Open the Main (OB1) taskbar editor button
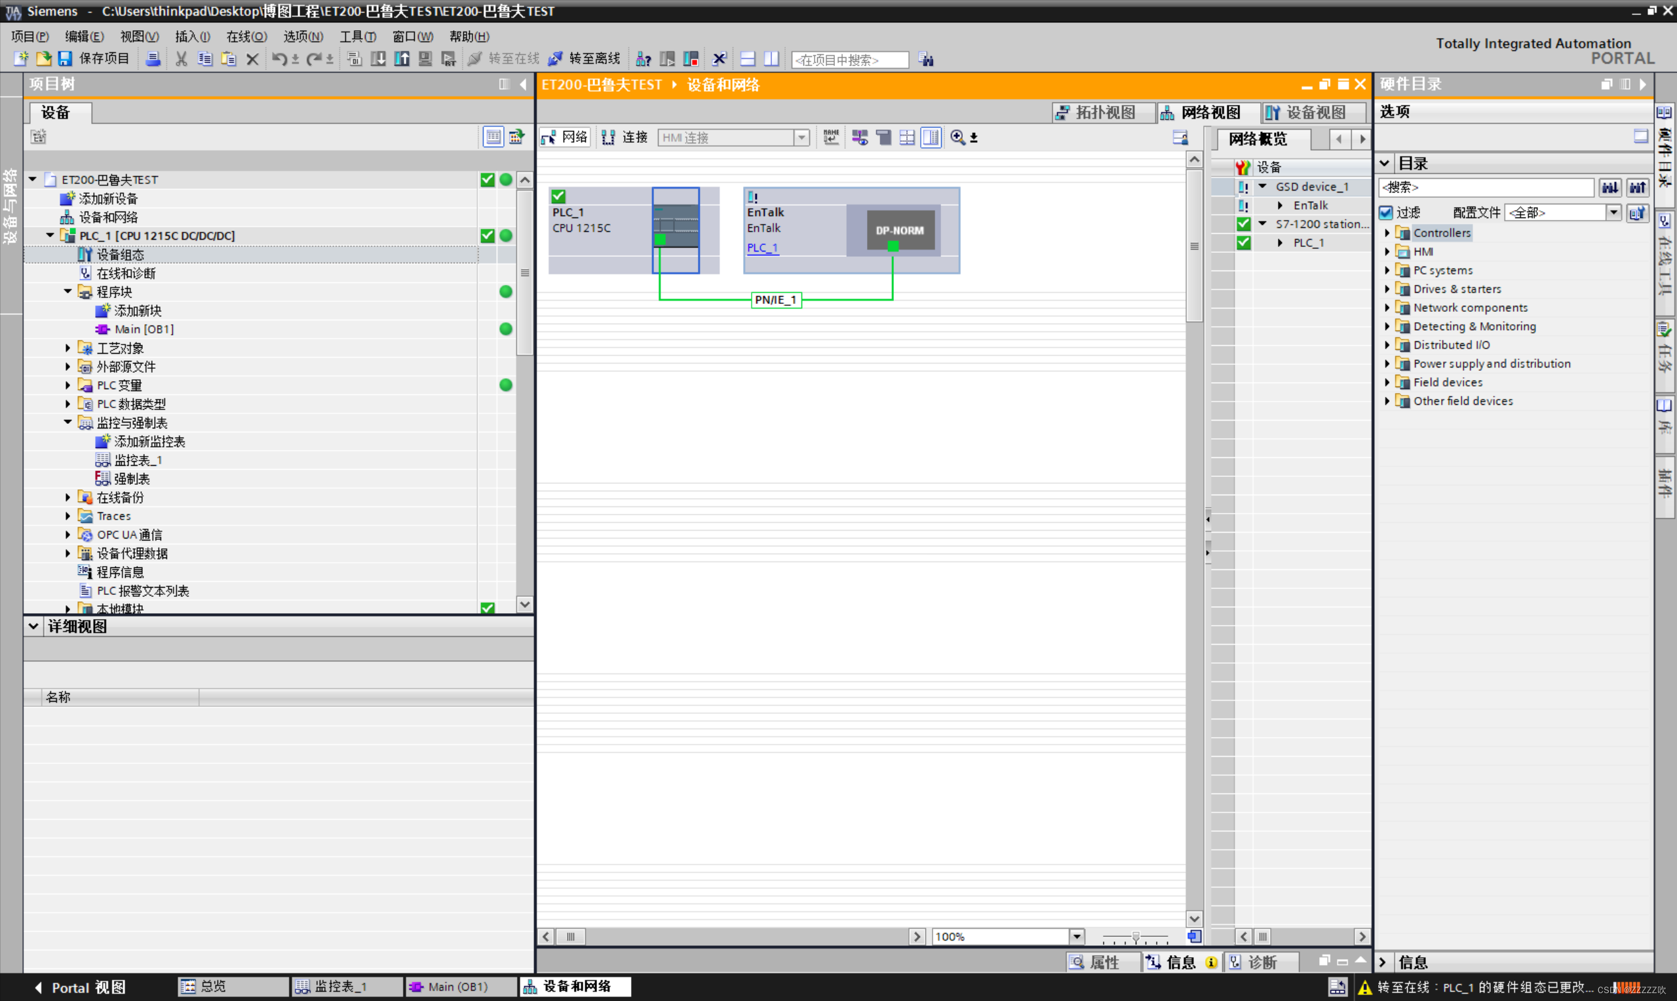Viewport: 1677px width, 1001px height. pyautogui.click(x=460, y=986)
